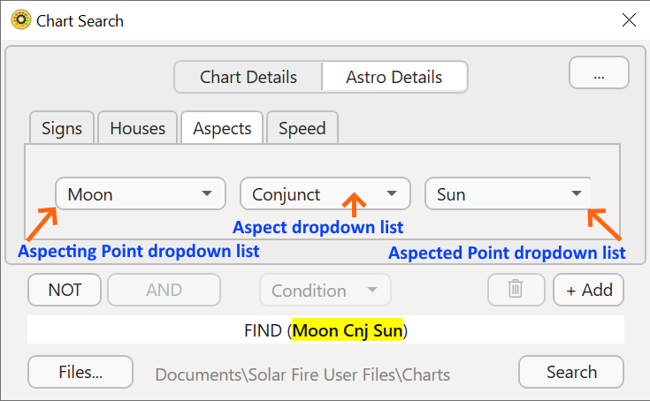Switch to Chart Details view
Viewport: 650px width, 401px height.
click(249, 77)
